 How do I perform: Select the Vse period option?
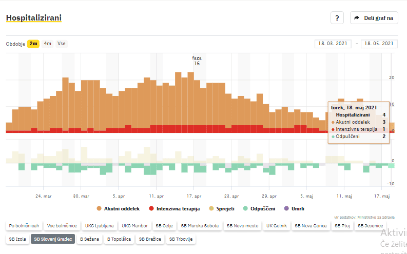(62, 44)
